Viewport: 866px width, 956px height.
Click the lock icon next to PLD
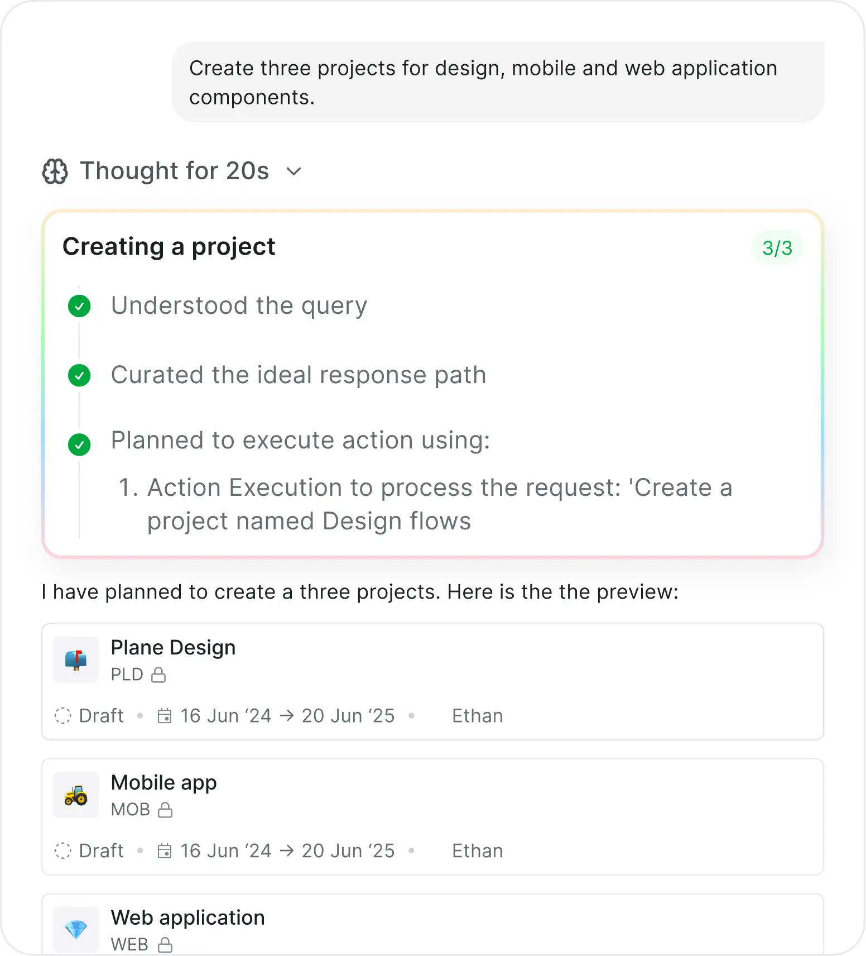click(x=159, y=675)
